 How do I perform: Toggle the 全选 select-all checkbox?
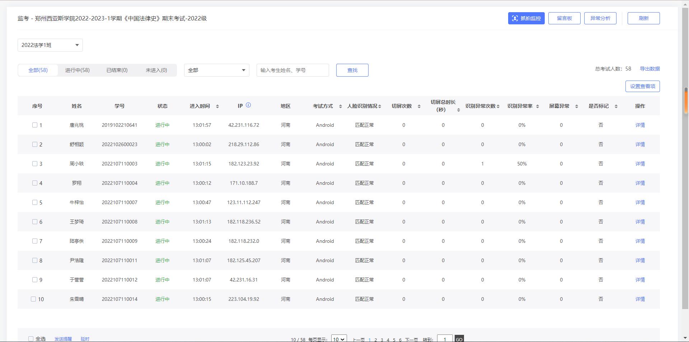pyautogui.click(x=31, y=339)
